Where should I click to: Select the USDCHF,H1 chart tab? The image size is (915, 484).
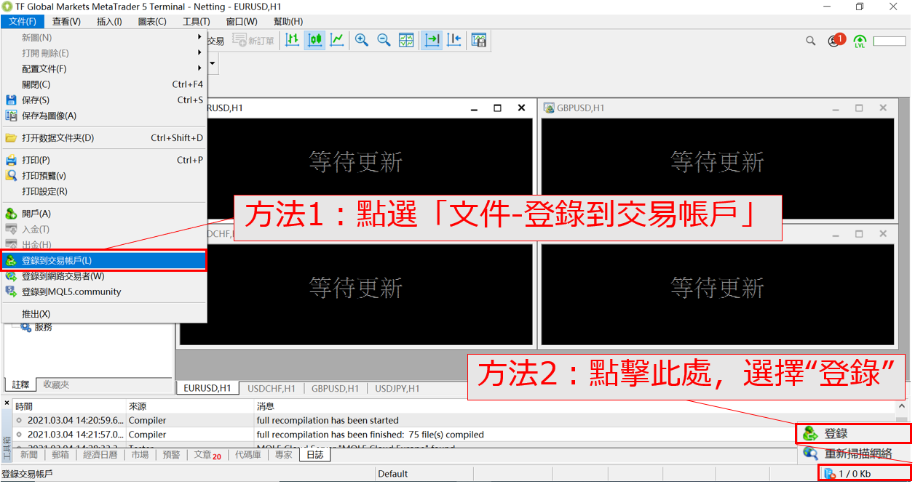tap(272, 388)
